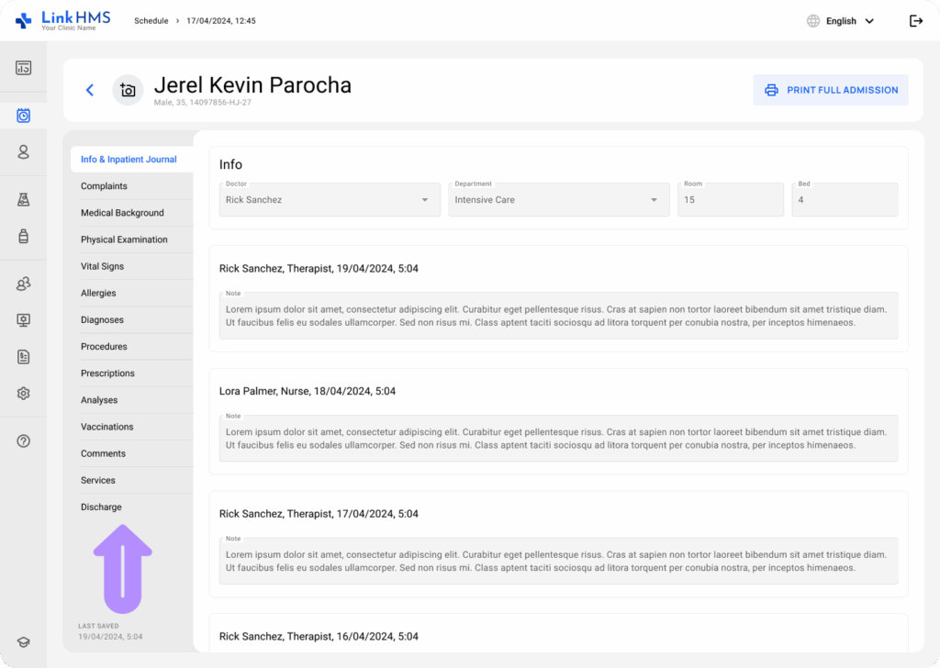The height and width of the screenshot is (668, 940).
Task: Open the English language dropdown
Action: pyautogui.click(x=850, y=21)
